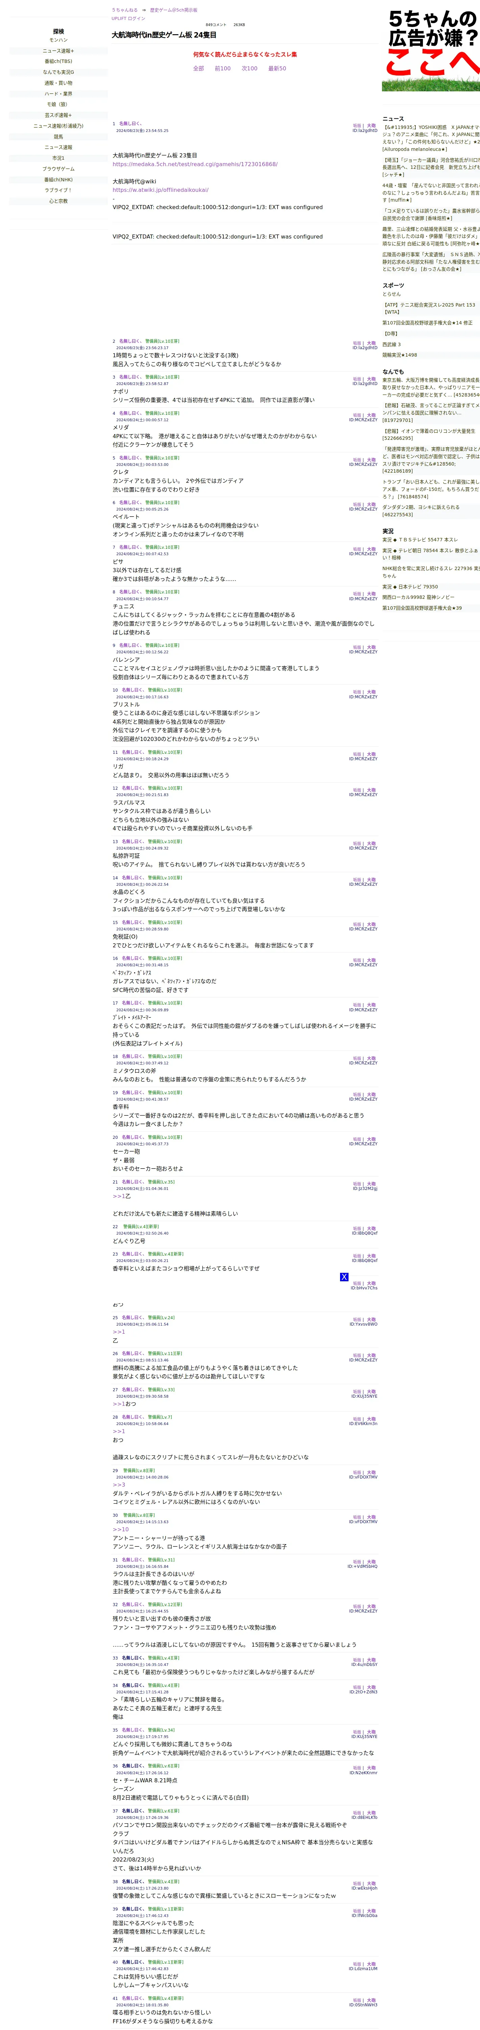Click 大砲 link on post 2

(x=371, y=344)
